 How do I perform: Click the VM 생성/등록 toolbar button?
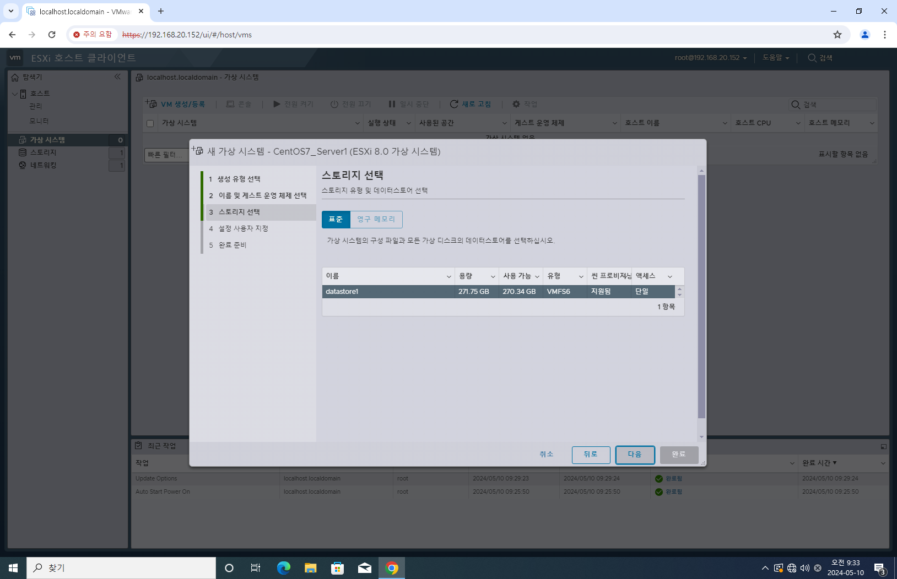coord(176,104)
